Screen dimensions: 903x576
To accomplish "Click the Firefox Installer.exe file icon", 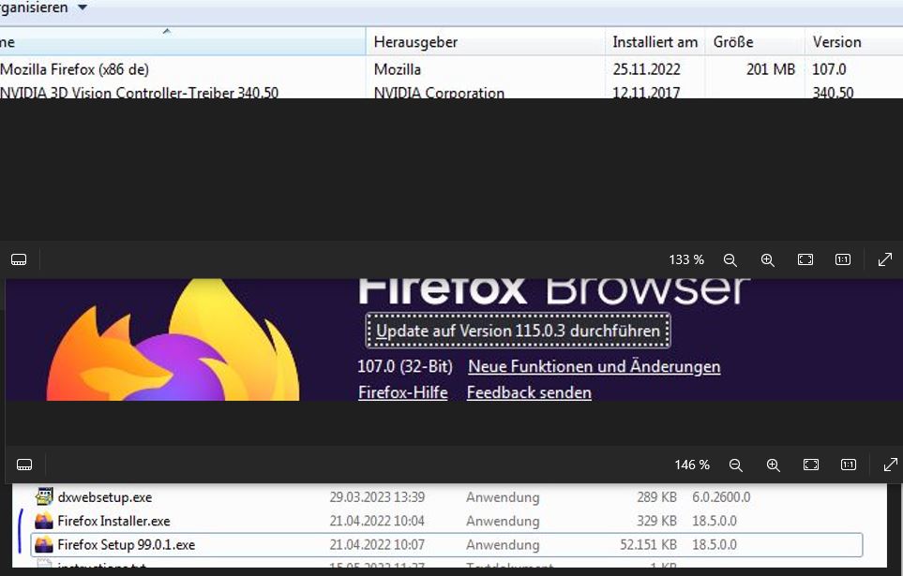I will pyautogui.click(x=44, y=521).
